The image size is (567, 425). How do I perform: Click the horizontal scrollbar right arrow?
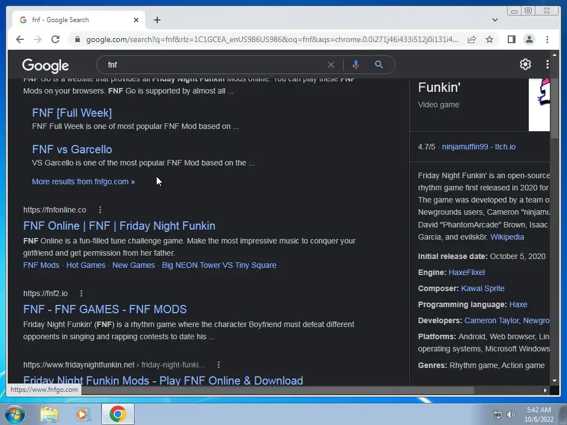coord(545,390)
